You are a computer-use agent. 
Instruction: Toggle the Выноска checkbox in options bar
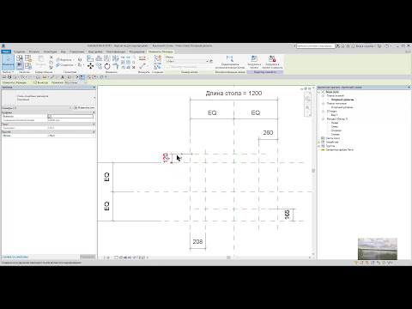tap(35, 82)
